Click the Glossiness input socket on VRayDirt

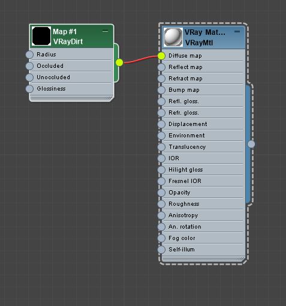(x=29, y=89)
